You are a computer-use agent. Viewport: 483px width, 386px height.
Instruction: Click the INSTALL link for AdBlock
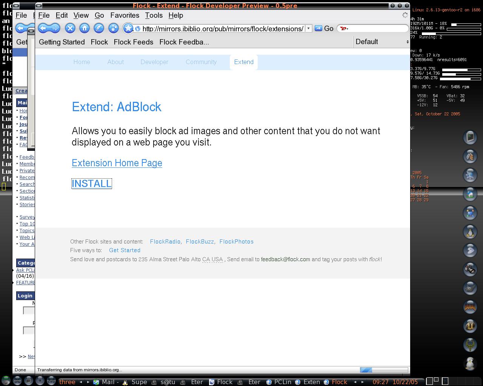point(92,184)
